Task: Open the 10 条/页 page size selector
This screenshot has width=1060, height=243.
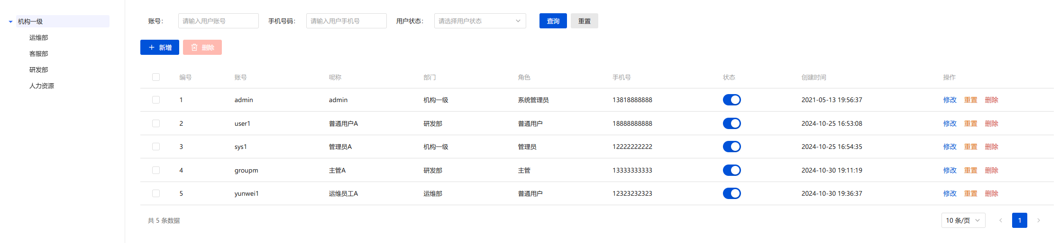Action: [x=963, y=220]
